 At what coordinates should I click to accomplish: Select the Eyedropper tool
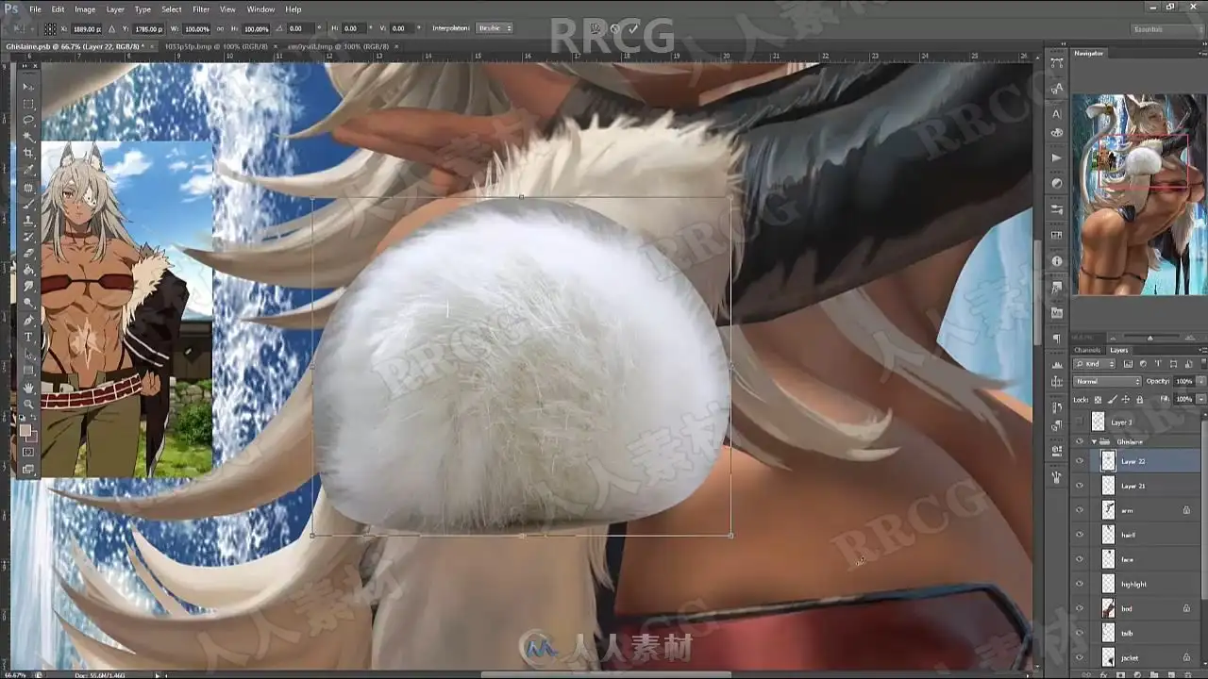[28, 171]
